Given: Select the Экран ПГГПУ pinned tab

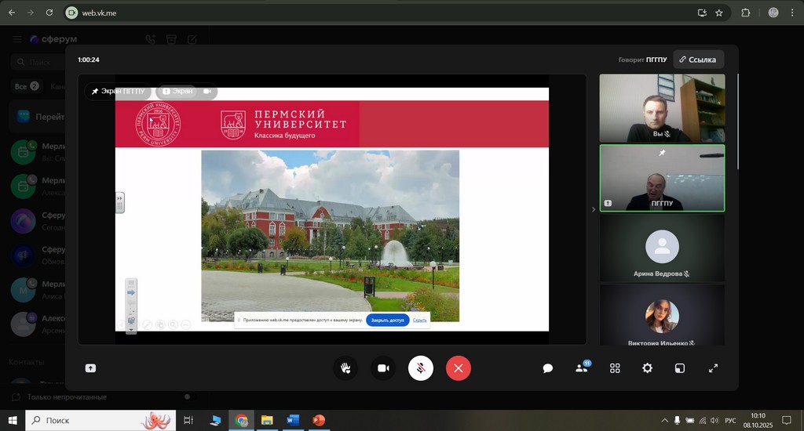Looking at the screenshot, I should pos(118,92).
